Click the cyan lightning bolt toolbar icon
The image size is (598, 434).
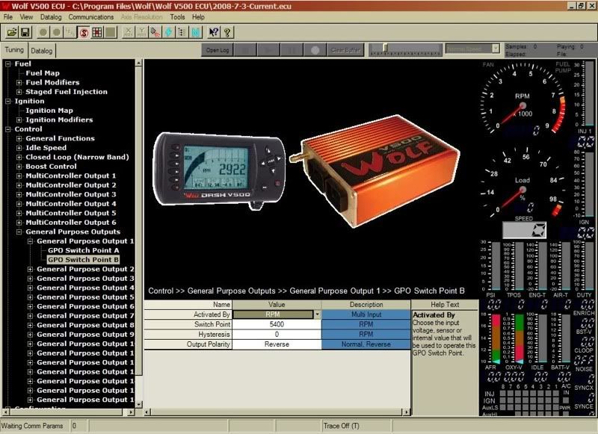tap(168, 32)
